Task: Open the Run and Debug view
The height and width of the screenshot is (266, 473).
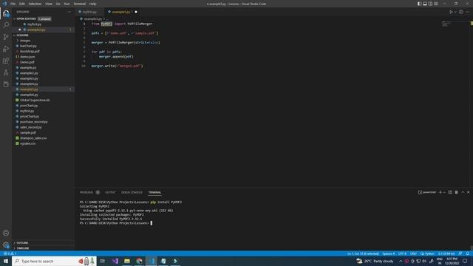Action: [6, 49]
